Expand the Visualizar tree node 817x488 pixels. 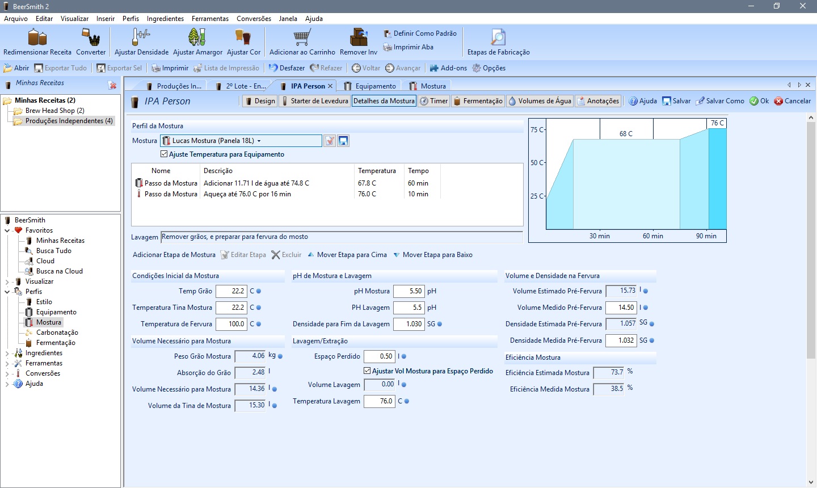(7, 281)
